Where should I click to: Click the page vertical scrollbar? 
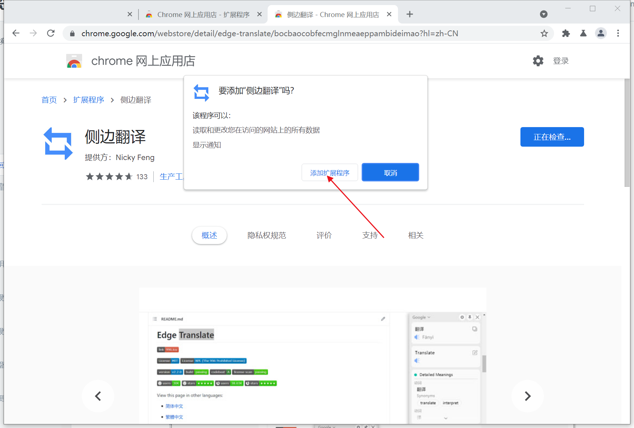(x=627, y=132)
